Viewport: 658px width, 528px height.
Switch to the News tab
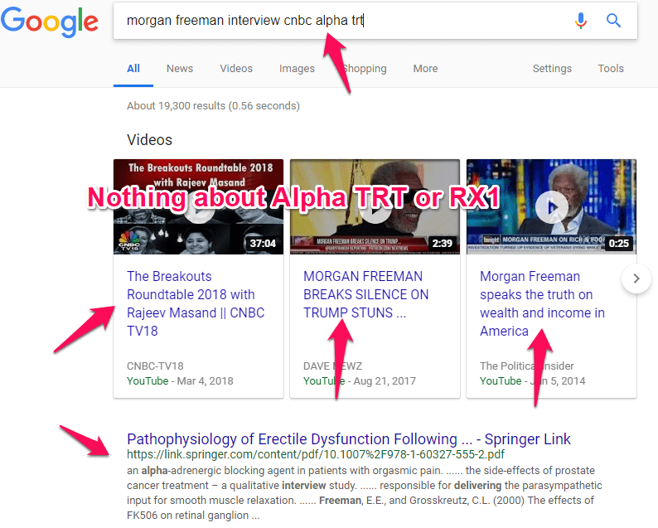pos(180,69)
